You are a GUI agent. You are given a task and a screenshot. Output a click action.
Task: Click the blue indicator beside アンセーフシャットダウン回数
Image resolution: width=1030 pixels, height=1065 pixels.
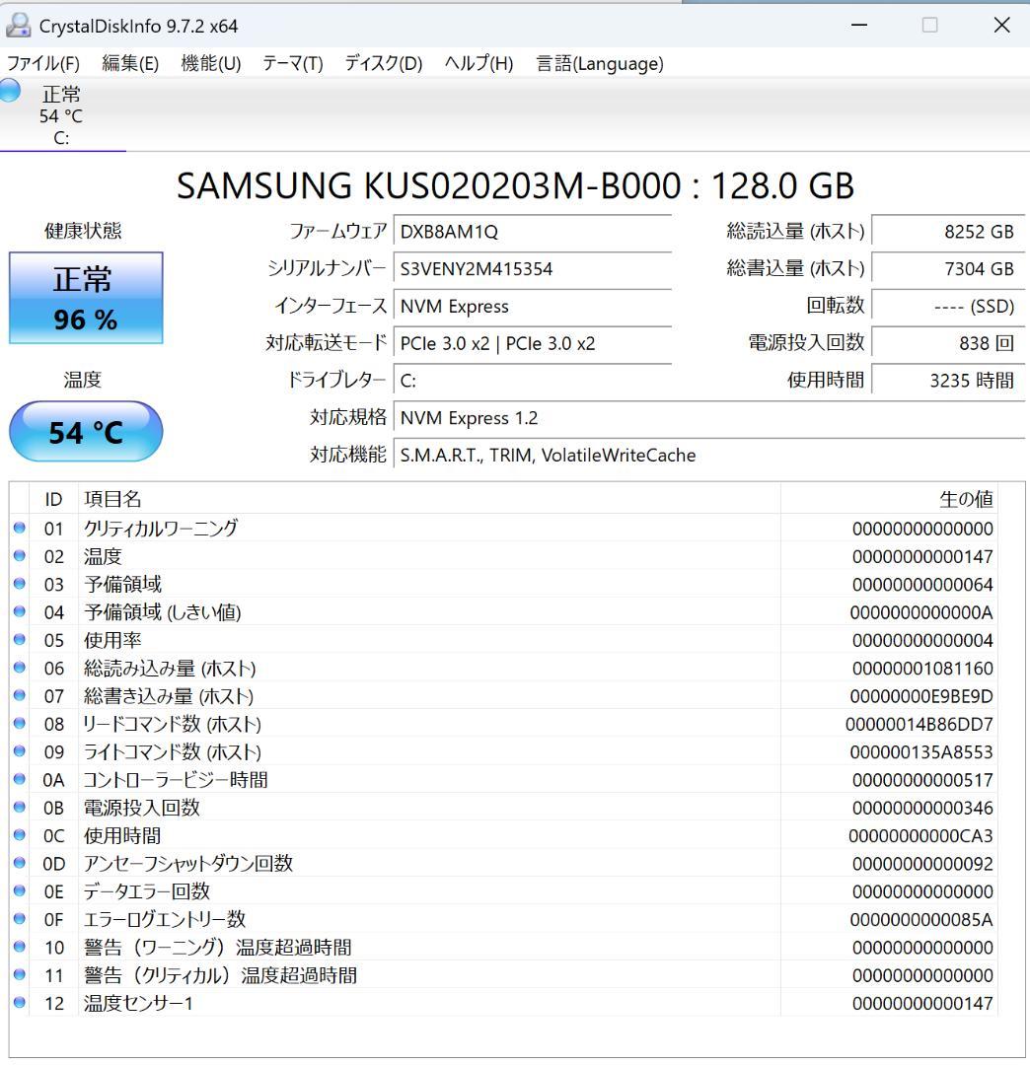click(18, 863)
